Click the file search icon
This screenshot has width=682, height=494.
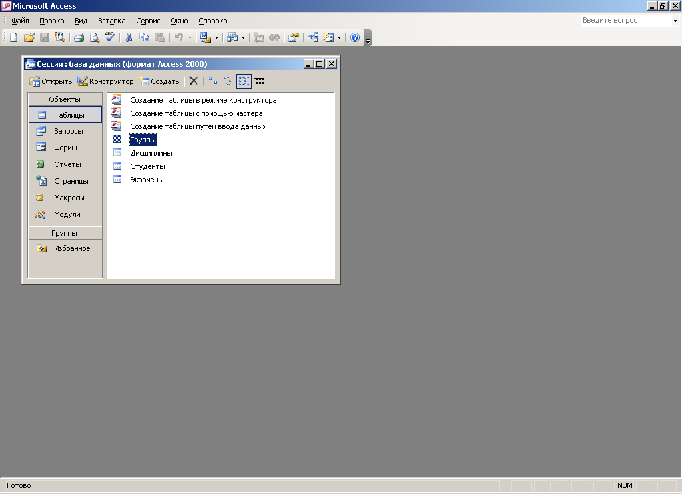59,37
